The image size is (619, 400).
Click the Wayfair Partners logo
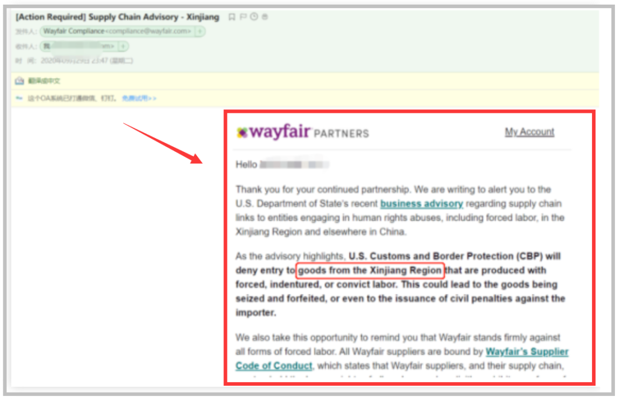click(303, 132)
